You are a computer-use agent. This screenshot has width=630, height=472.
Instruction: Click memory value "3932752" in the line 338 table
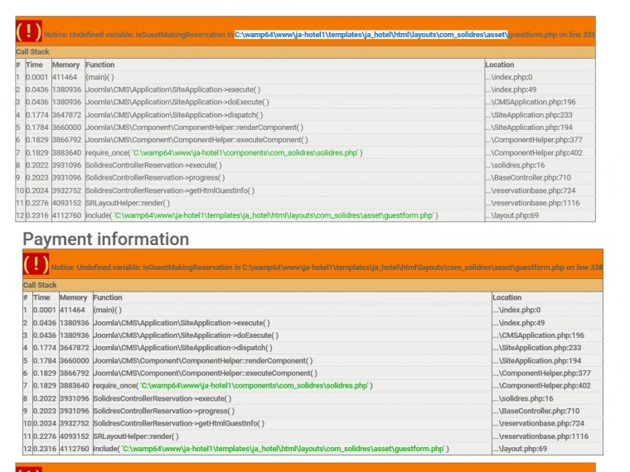[x=75, y=423]
